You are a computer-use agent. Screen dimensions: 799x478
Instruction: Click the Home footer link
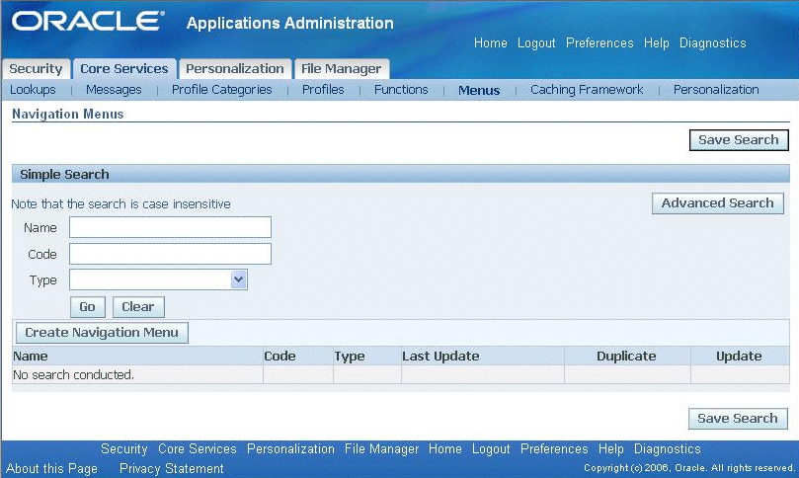click(444, 449)
